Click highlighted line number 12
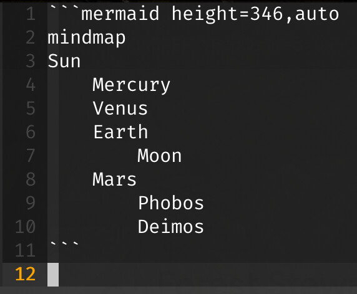 [25, 274]
